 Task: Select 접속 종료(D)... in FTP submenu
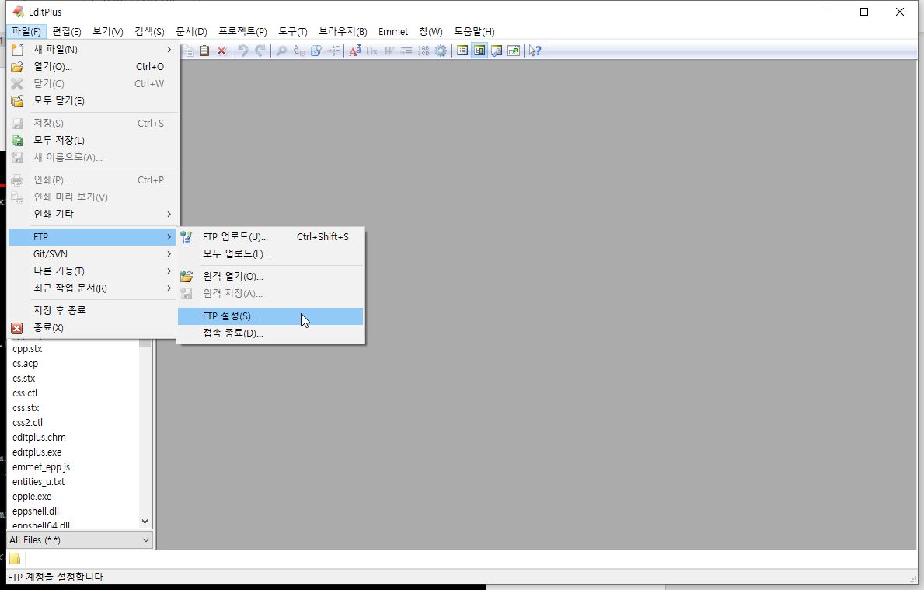coord(270,333)
